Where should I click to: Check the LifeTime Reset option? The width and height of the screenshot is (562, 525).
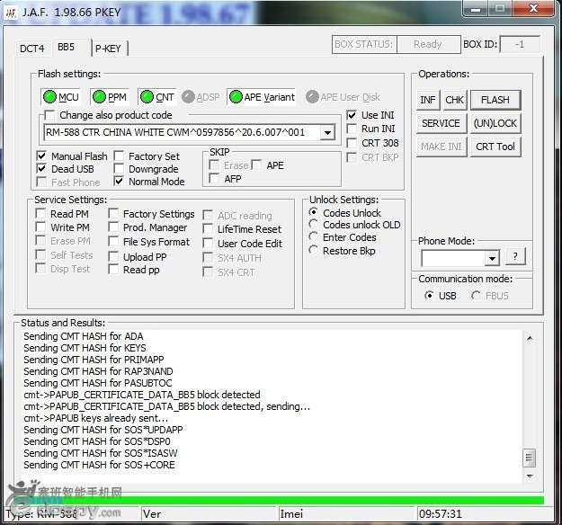[208, 229]
